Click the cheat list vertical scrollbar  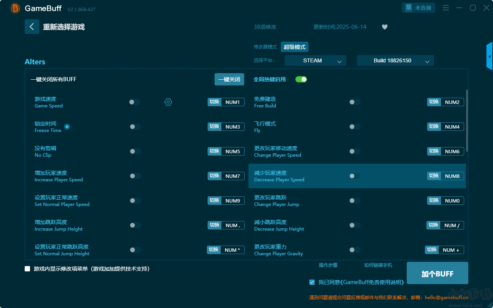[467, 121]
